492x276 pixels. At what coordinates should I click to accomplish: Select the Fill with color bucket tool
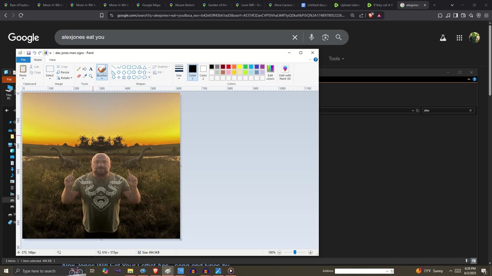point(85,69)
